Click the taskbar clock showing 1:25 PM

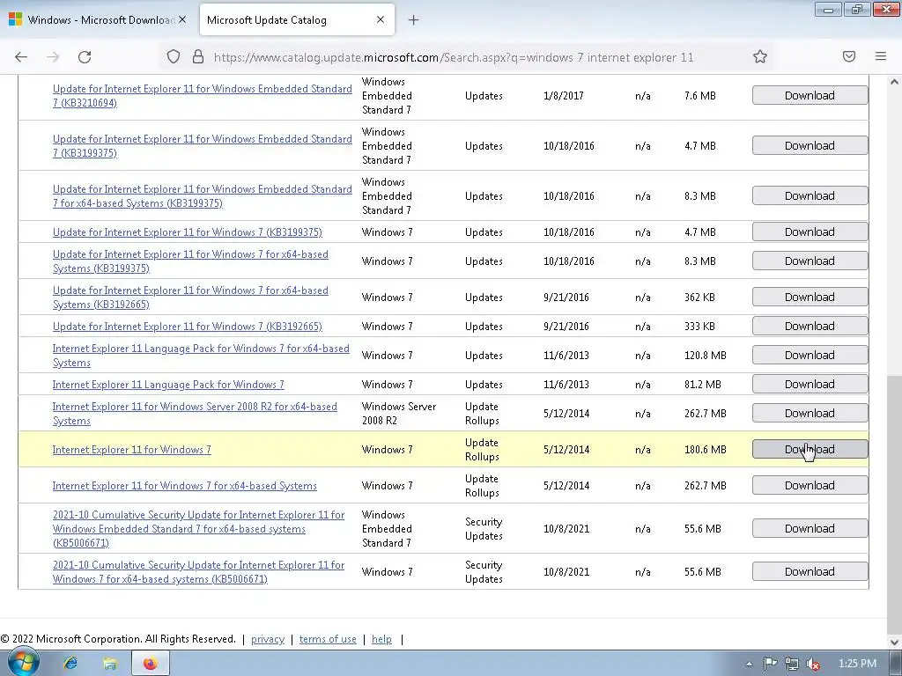click(857, 664)
